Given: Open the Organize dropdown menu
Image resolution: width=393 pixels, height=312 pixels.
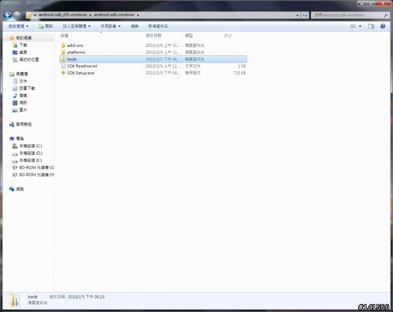Looking at the screenshot, I should [18, 26].
